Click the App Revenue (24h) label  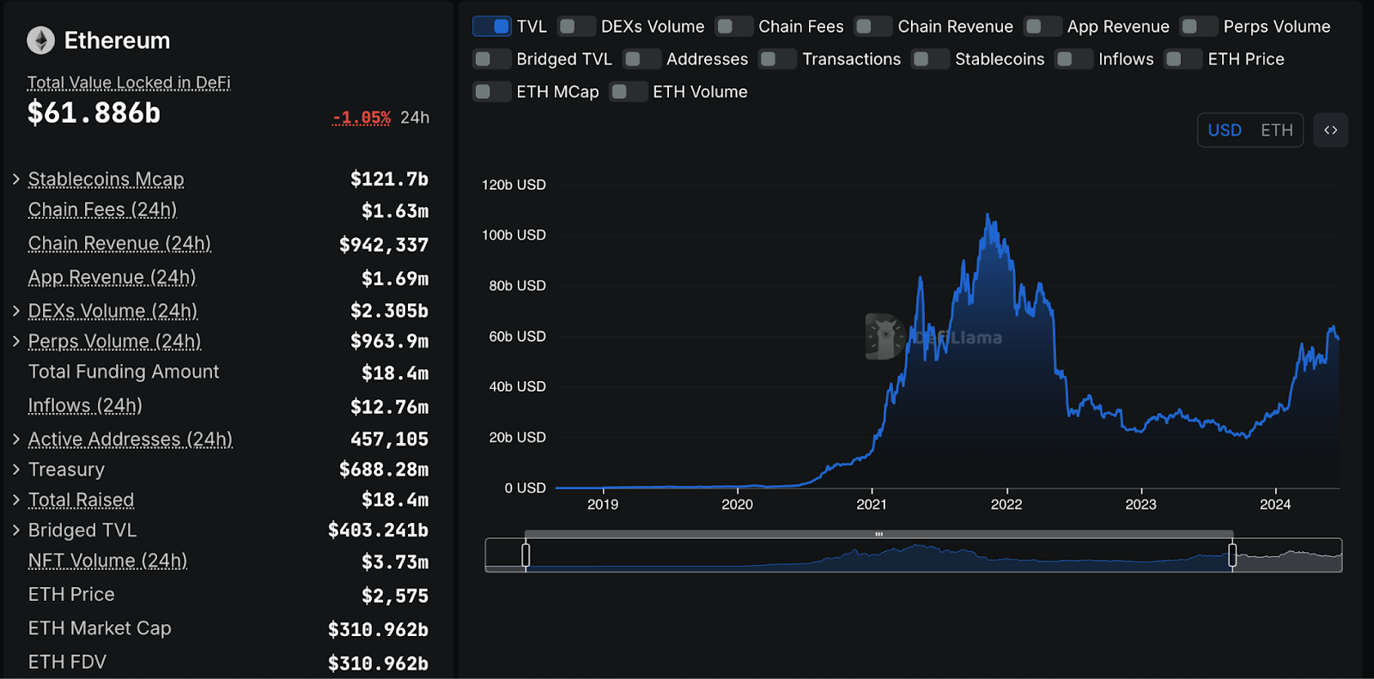click(x=112, y=277)
